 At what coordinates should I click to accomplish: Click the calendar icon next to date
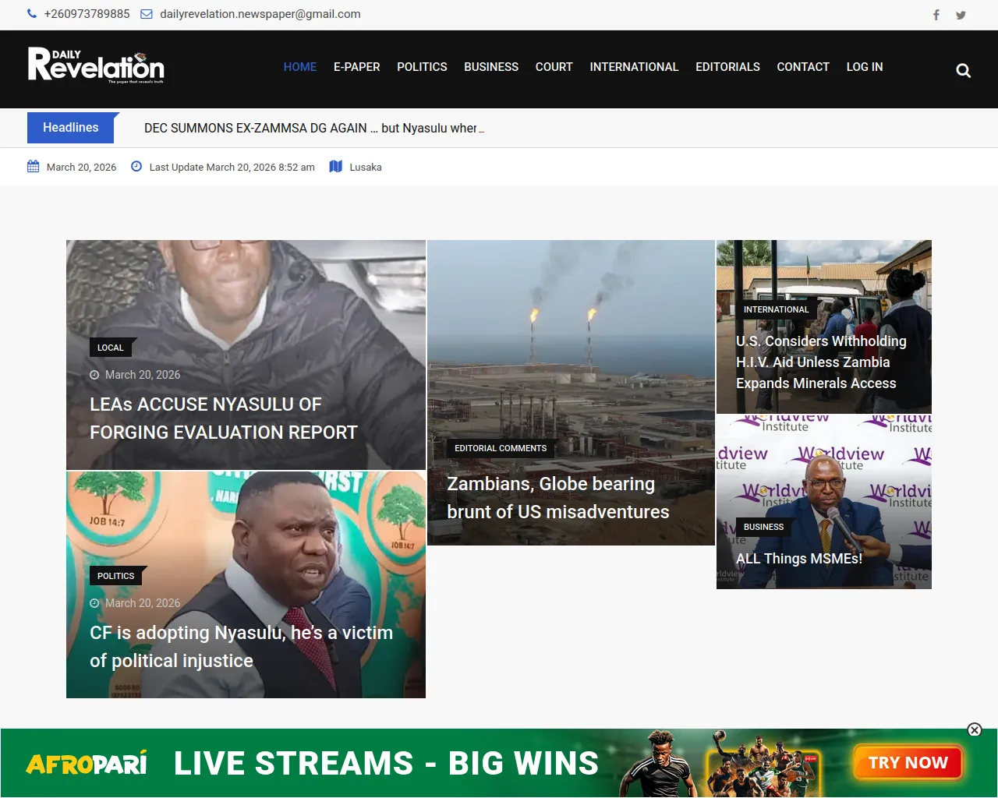(x=33, y=167)
